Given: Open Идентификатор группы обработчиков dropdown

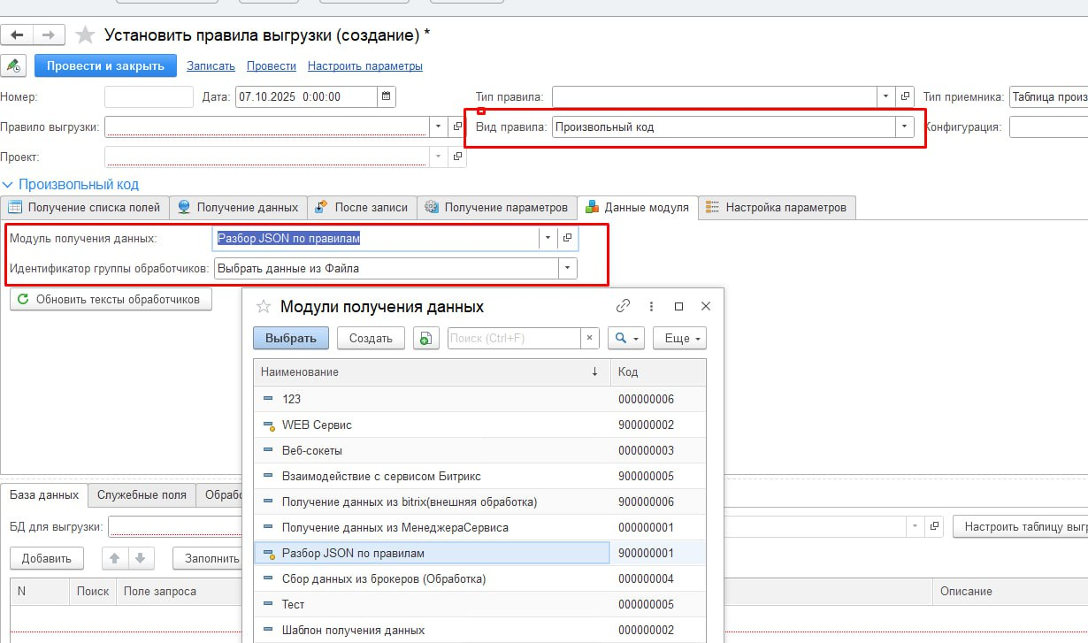Looking at the screenshot, I should click(x=566, y=268).
